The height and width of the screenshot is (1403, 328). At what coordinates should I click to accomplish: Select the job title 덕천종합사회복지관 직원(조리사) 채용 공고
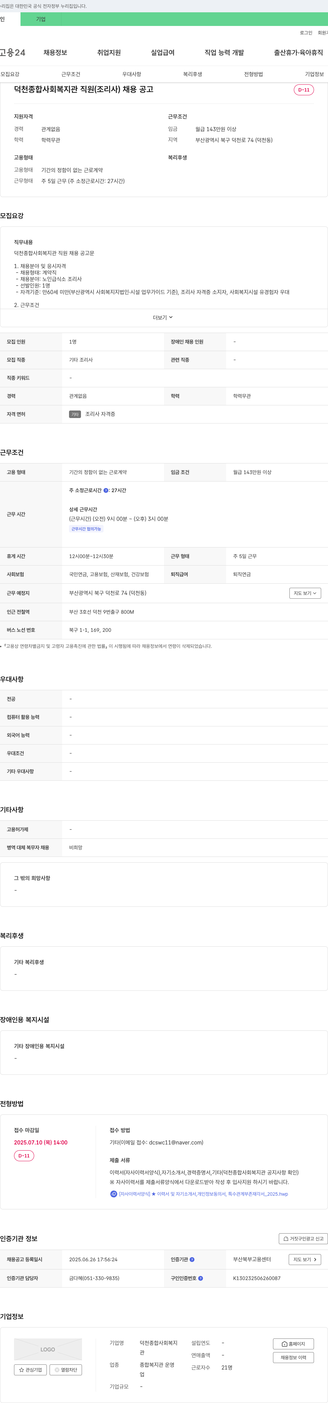83,89
